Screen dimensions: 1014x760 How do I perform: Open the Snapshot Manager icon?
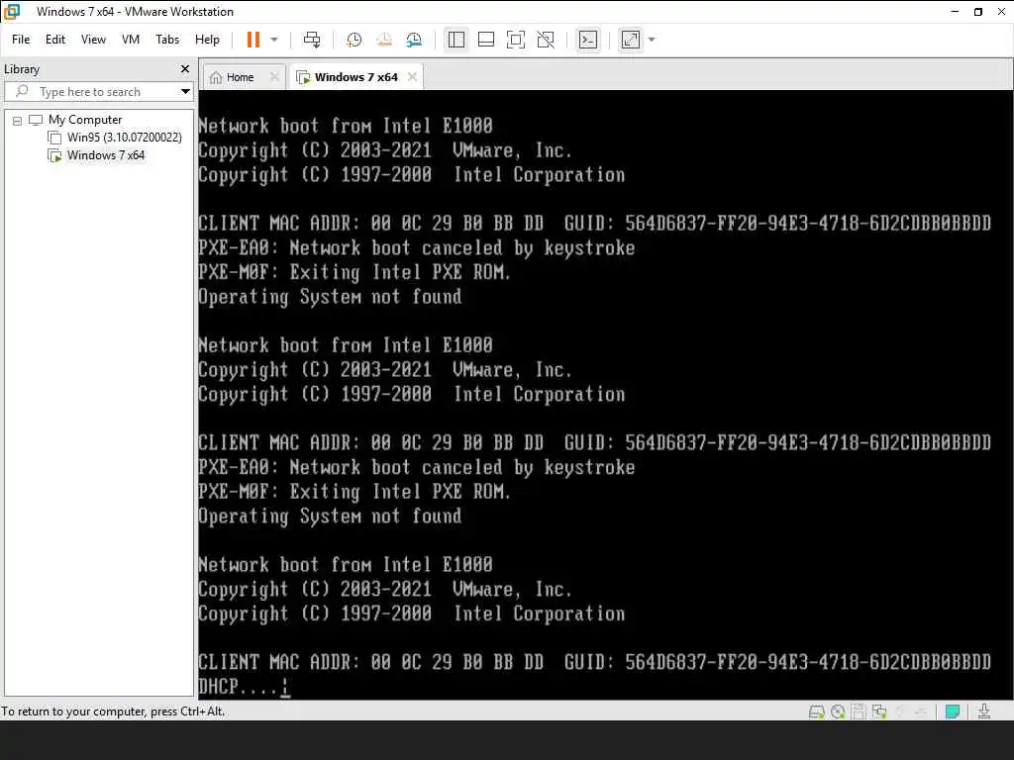tap(414, 40)
